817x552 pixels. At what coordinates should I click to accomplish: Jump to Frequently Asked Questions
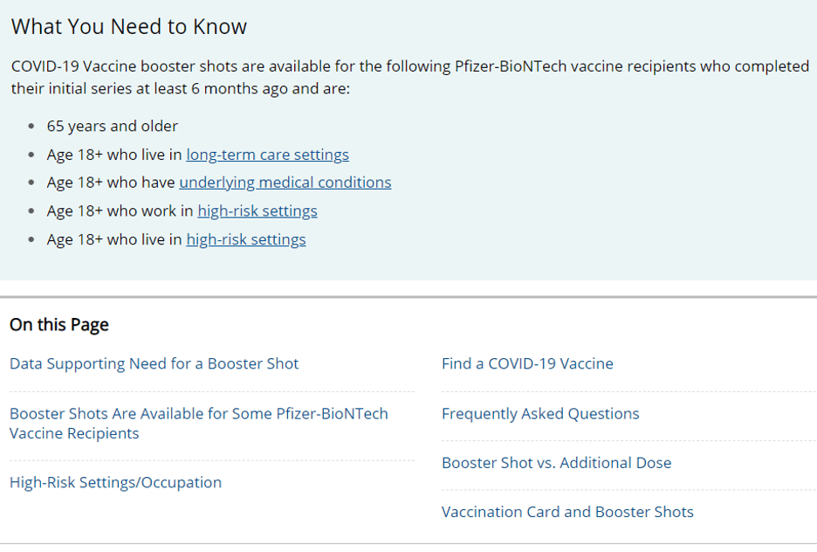click(x=540, y=413)
